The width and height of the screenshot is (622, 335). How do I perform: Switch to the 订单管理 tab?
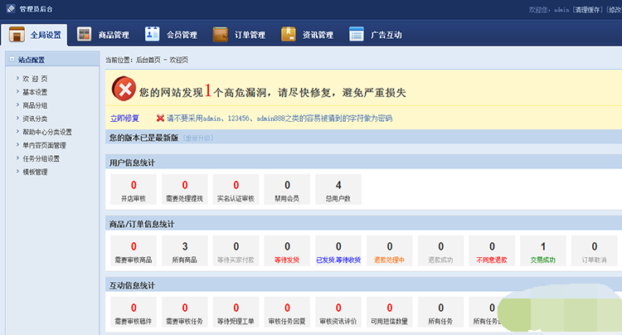(x=239, y=35)
